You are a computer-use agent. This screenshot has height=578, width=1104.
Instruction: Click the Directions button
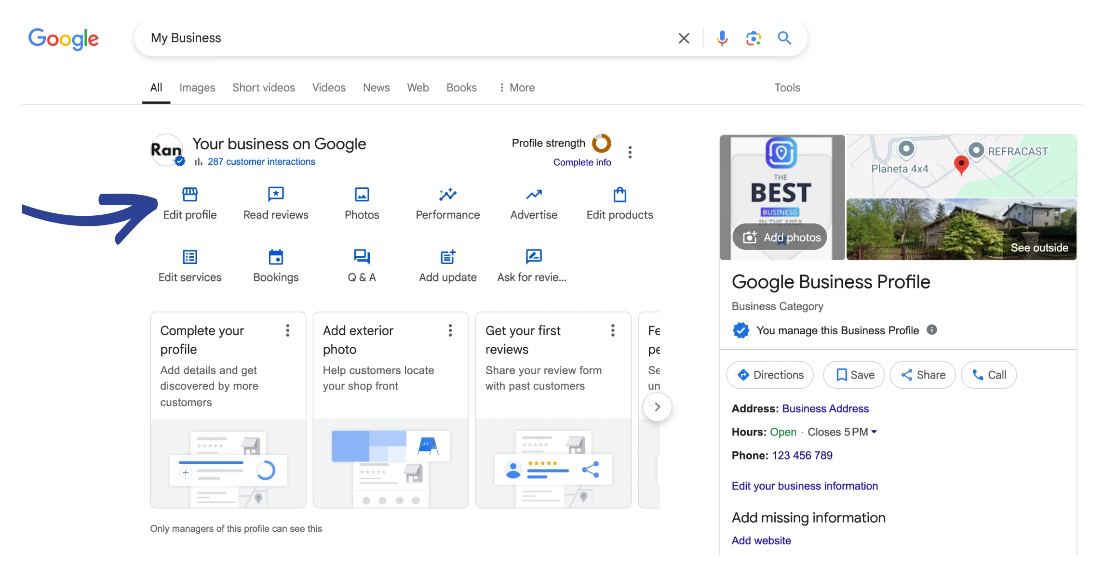[770, 375]
